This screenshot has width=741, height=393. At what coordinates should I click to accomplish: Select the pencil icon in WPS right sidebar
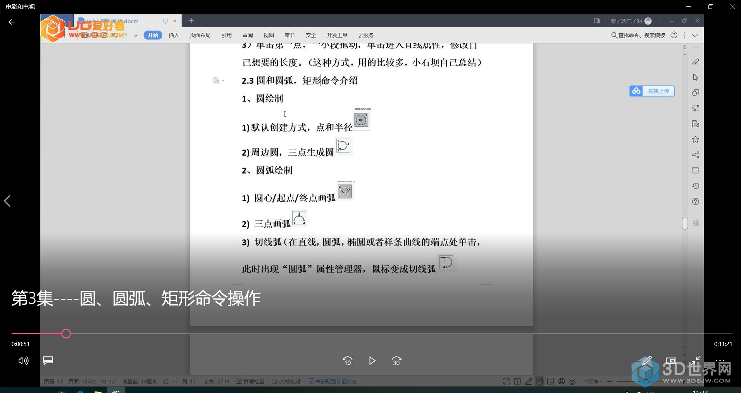(696, 62)
